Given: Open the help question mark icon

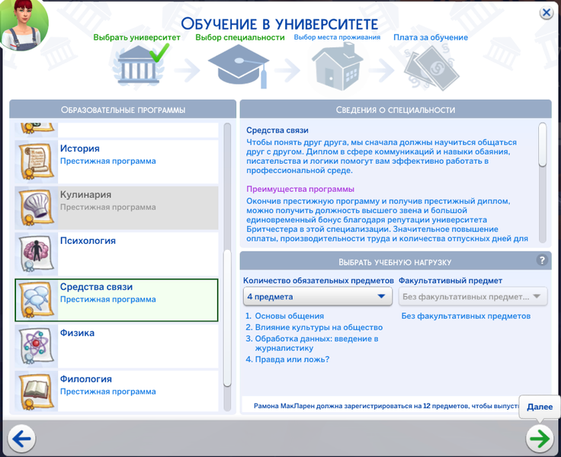Looking at the screenshot, I should (543, 260).
